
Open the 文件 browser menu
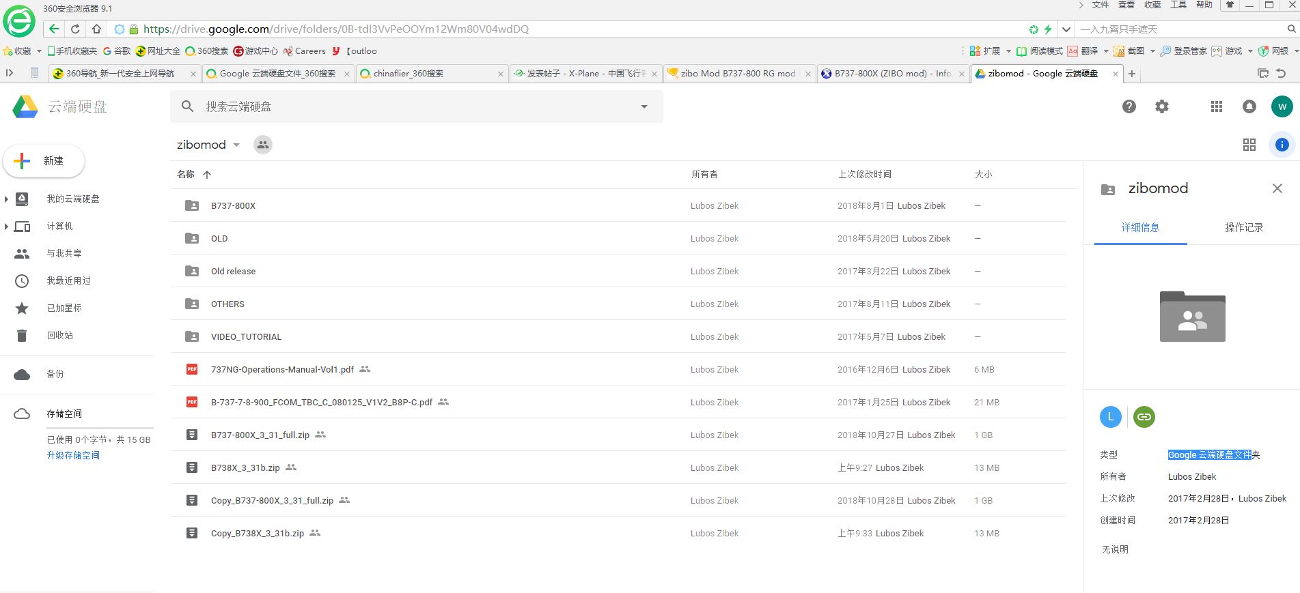[1101, 5]
